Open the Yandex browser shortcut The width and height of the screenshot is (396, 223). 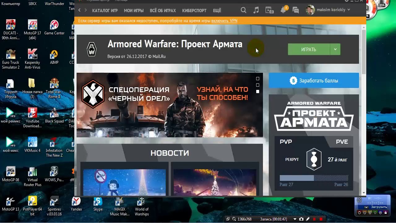coord(76,204)
